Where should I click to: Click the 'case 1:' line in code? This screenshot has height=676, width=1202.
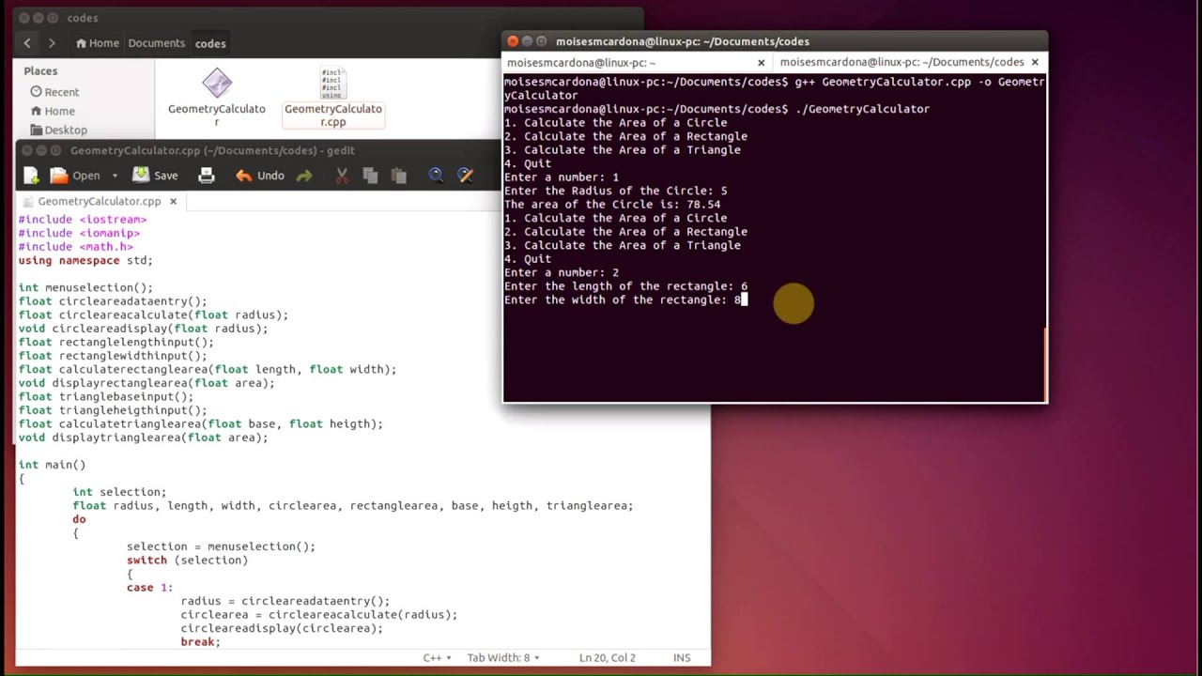pyautogui.click(x=150, y=588)
